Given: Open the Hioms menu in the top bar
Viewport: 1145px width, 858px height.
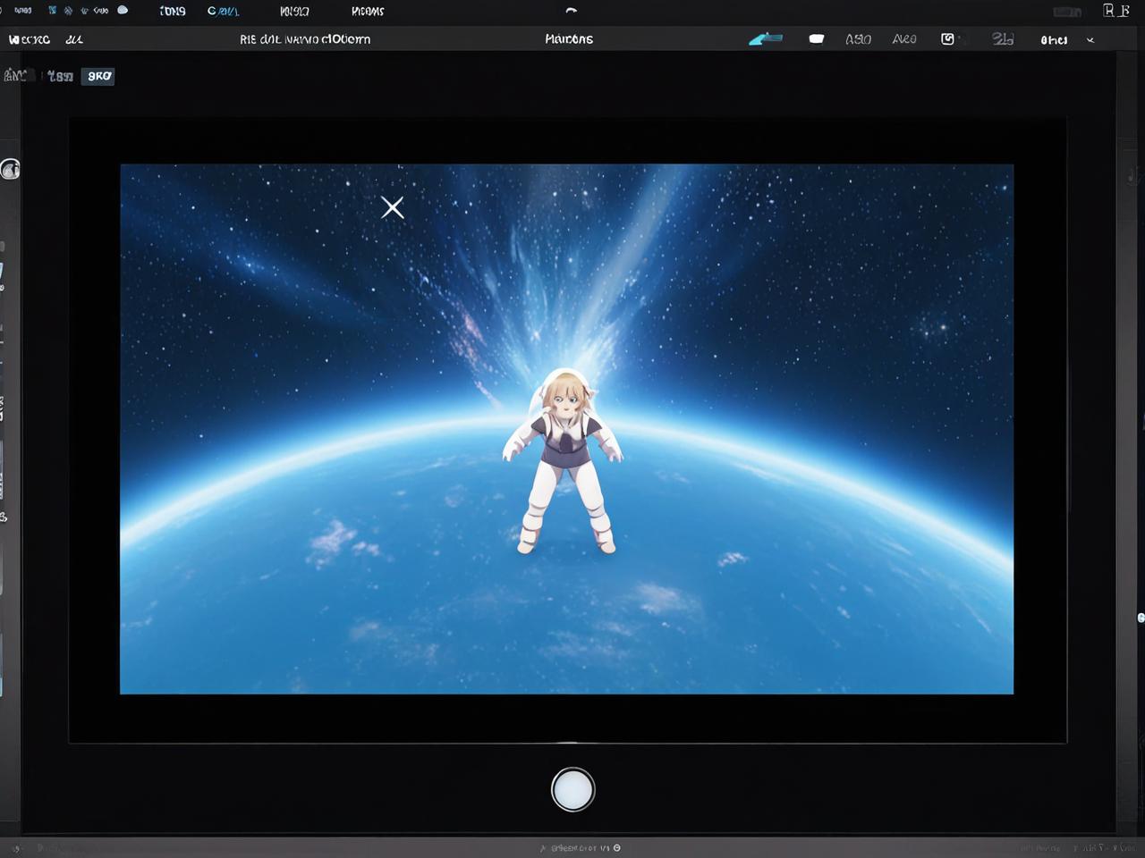Looking at the screenshot, I should point(368,11).
